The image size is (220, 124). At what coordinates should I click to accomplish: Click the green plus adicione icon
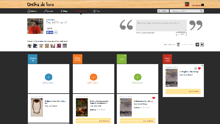pos(137,77)
